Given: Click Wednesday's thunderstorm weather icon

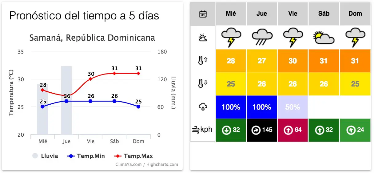Looking at the screenshot, I should [x=231, y=37].
